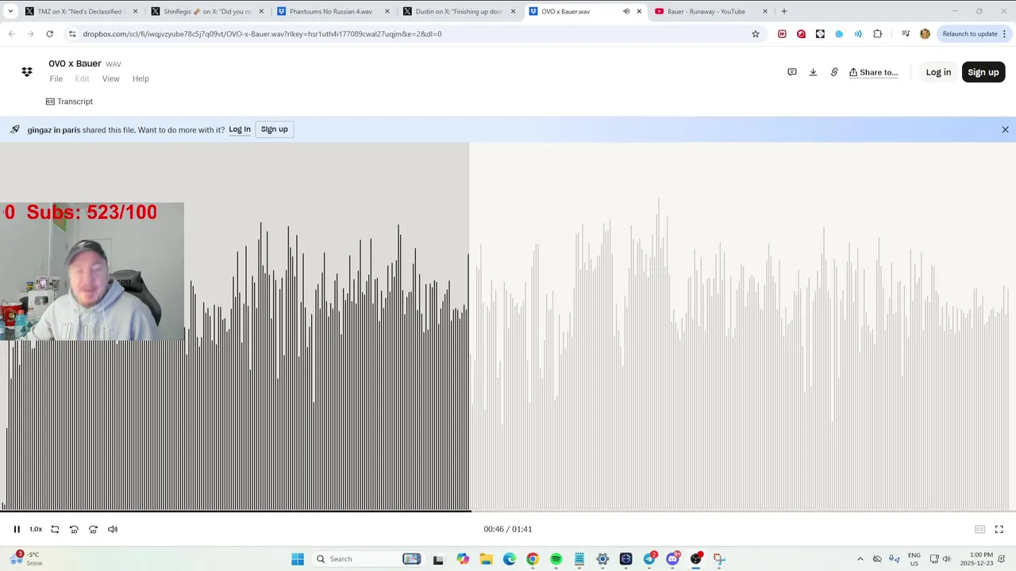This screenshot has width=1016, height=571.
Task: Open the Windows Start menu
Action: tap(298, 559)
